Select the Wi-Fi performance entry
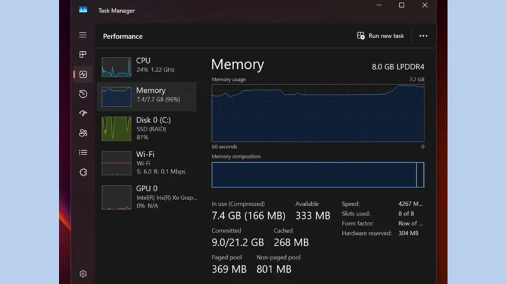Screen dimensions: 506x284 pos(147,163)
